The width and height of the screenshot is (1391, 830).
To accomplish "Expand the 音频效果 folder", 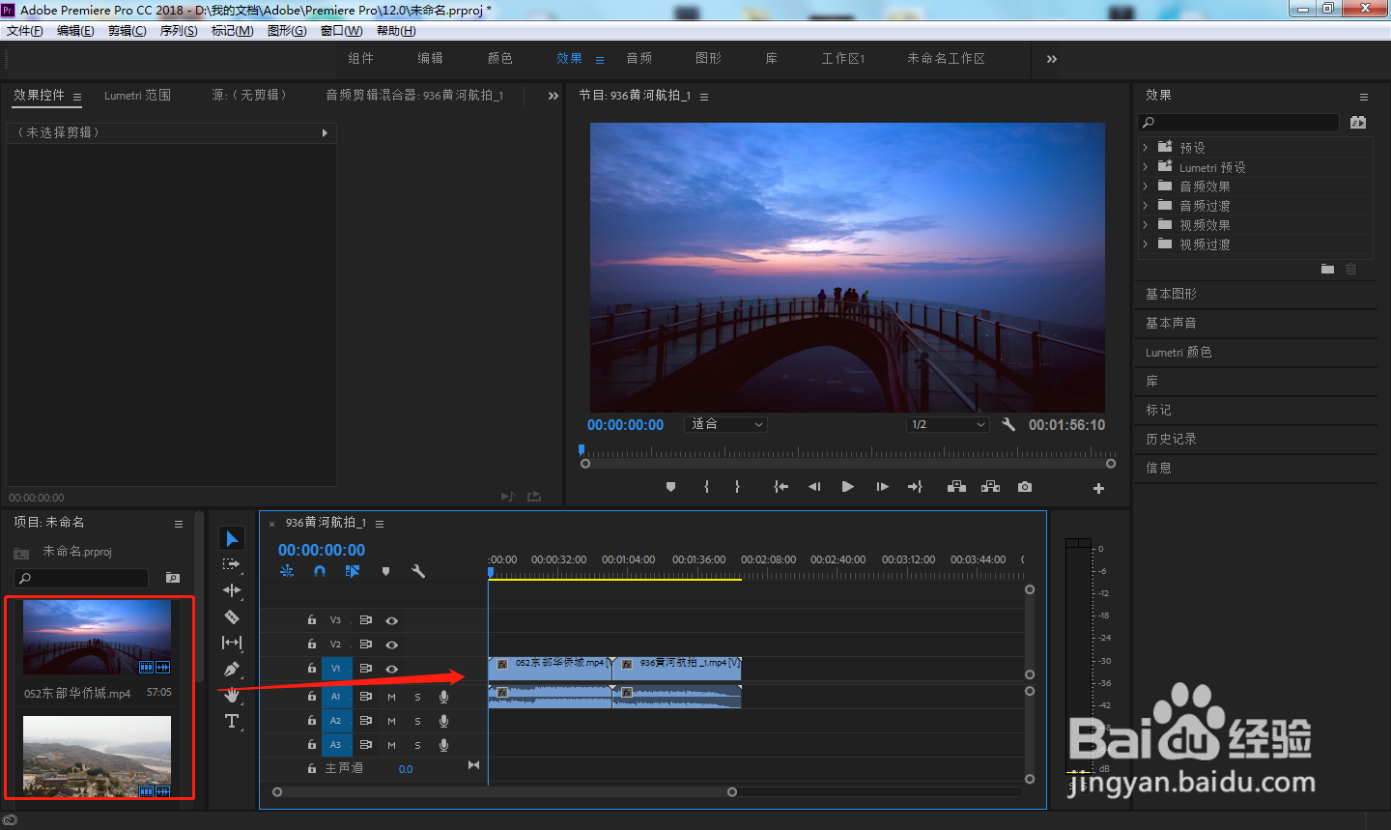I will (x=1146, y=186).
